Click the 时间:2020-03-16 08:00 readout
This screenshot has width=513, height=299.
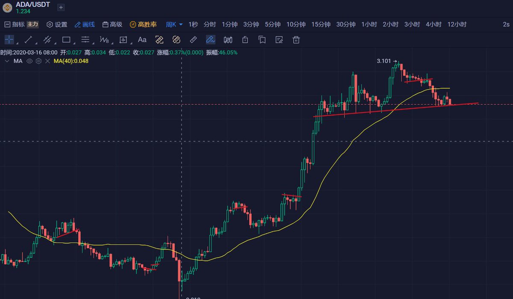(x=29, y=52)
